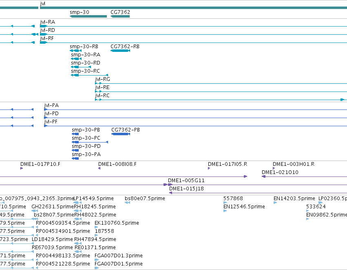The width and height of the screenshot is (347, 270).
Task: Click the LP14549.5prime EST label
Action: point(93,199)
